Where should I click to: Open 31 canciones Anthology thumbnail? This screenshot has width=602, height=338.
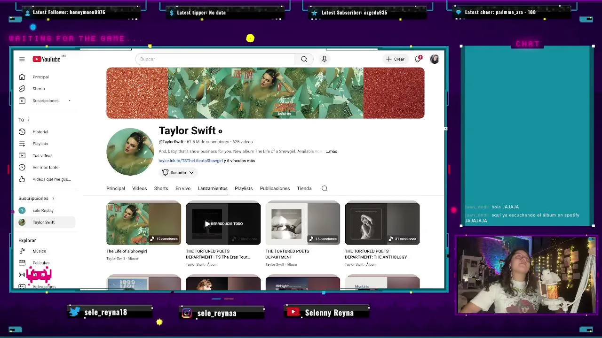382,223
